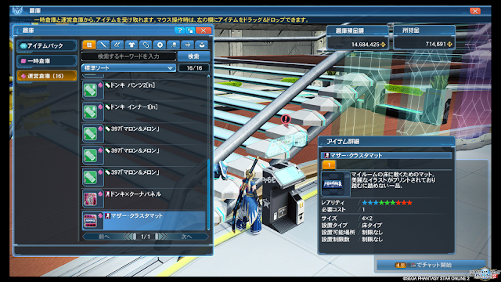The width and height of the screenshot is (501, 282).
Task: Select ドンキ×クーナパネル row
Action: click(x=143, y=198)
